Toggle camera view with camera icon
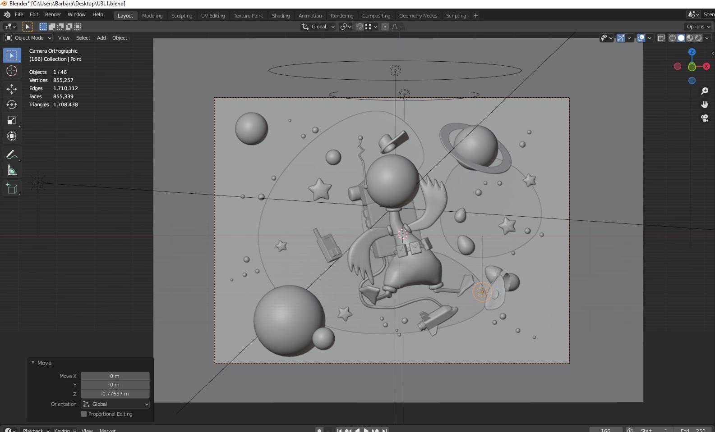This screenshot has height=432, width=715. (705, 118)
